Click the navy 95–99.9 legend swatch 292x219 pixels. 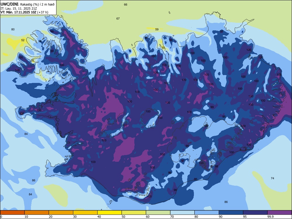255,213
